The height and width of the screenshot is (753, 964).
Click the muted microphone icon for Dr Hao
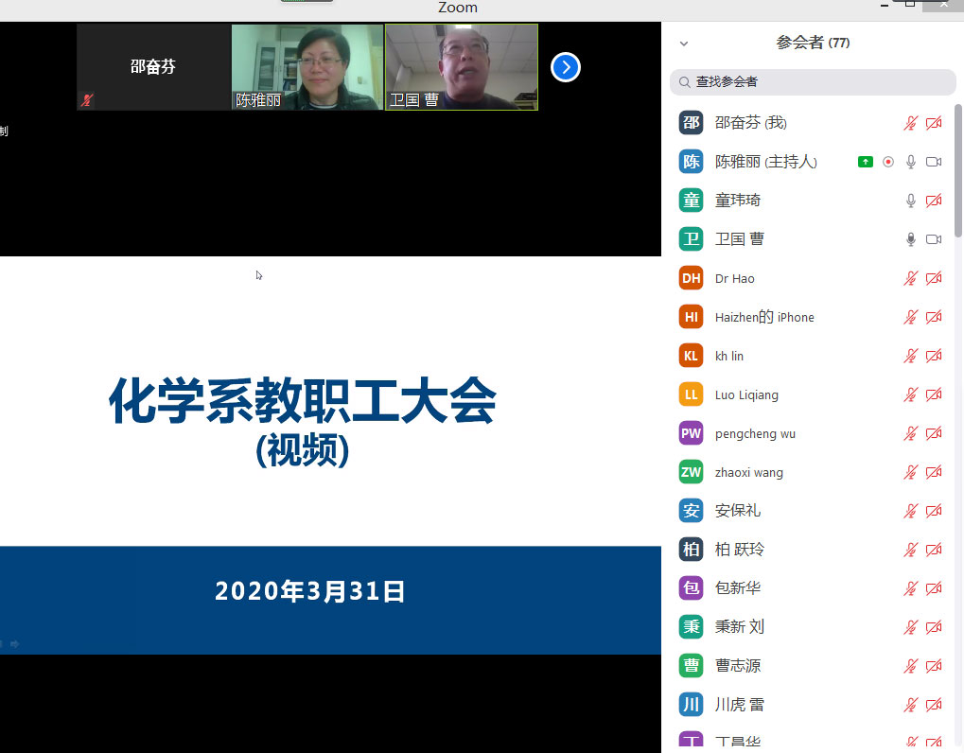point(911,278)
